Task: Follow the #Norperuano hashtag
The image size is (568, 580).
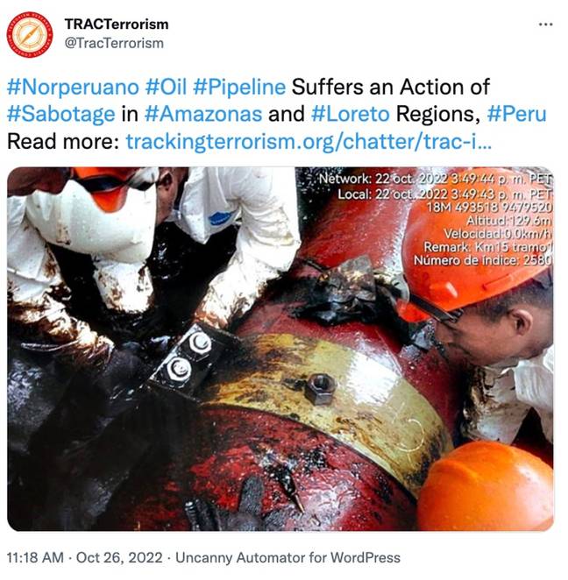Action: coord(73,88)
